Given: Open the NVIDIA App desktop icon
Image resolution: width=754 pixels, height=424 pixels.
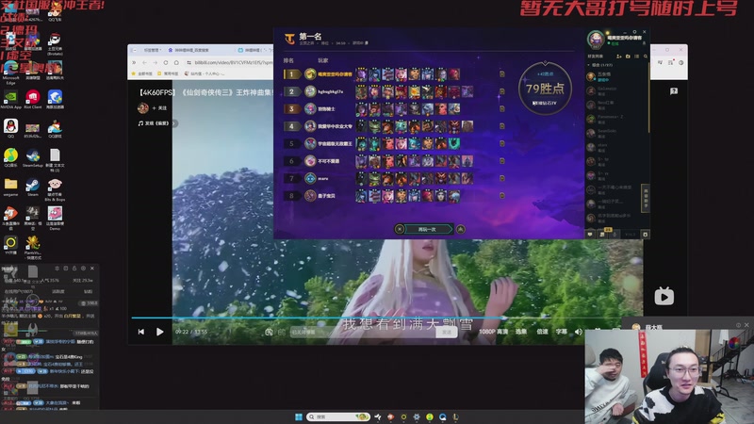Looking at the screenshot, I should (x=10, y=100).
